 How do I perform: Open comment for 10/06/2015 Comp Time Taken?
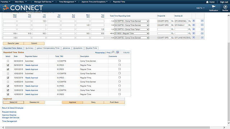[x=120, y=90]
